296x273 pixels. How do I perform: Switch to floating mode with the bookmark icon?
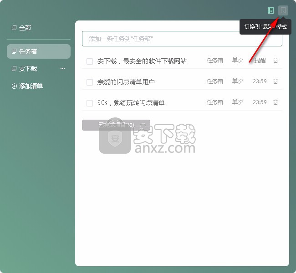283,10
